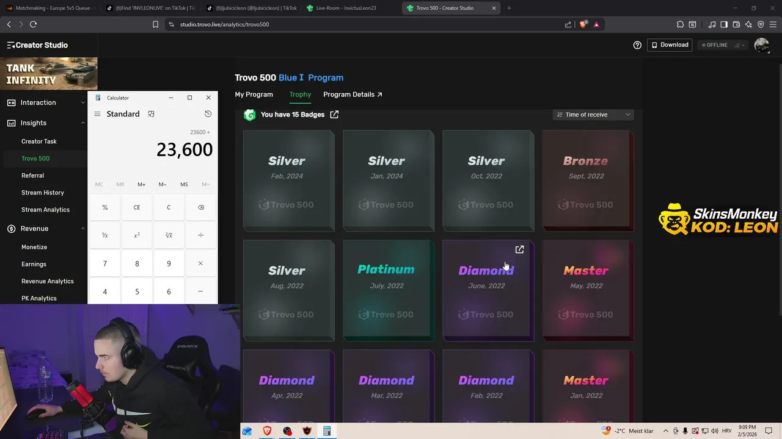Click the help question mark icon

[637, 45]
